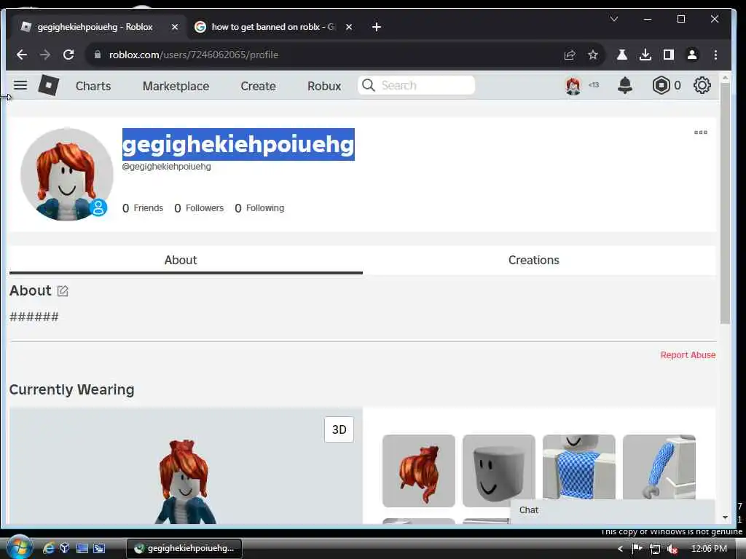The width and height of the screenshot is (746, 559).
Task: Click the @gegighekiehpoiuehg username text
Action: click(x=167, y=167)
